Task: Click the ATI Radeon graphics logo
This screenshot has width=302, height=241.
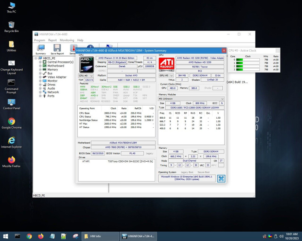Action: point(166,64)
